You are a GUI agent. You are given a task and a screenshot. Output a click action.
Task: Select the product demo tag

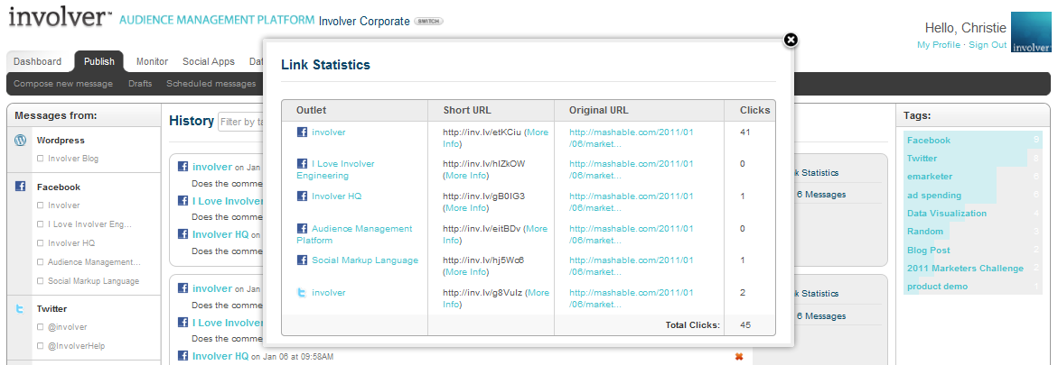(937, 287)
